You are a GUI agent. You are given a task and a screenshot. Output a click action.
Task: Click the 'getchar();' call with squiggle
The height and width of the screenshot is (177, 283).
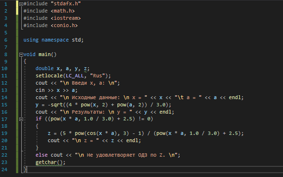(51, 162)
